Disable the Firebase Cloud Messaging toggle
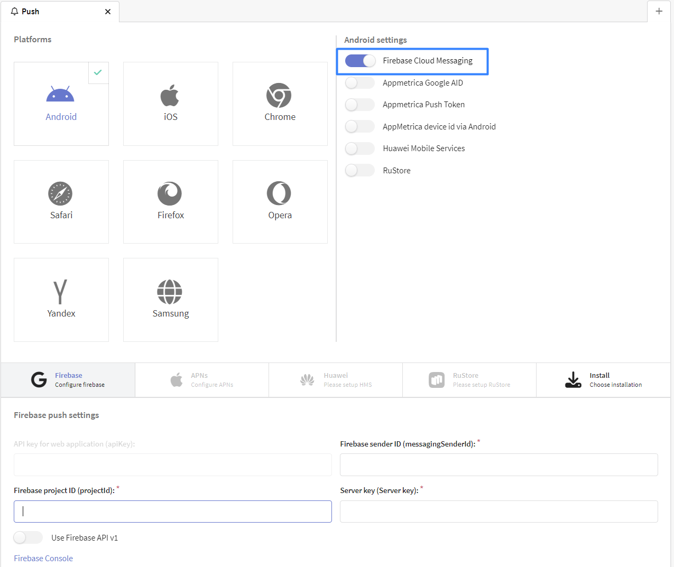 click(360, 61)
